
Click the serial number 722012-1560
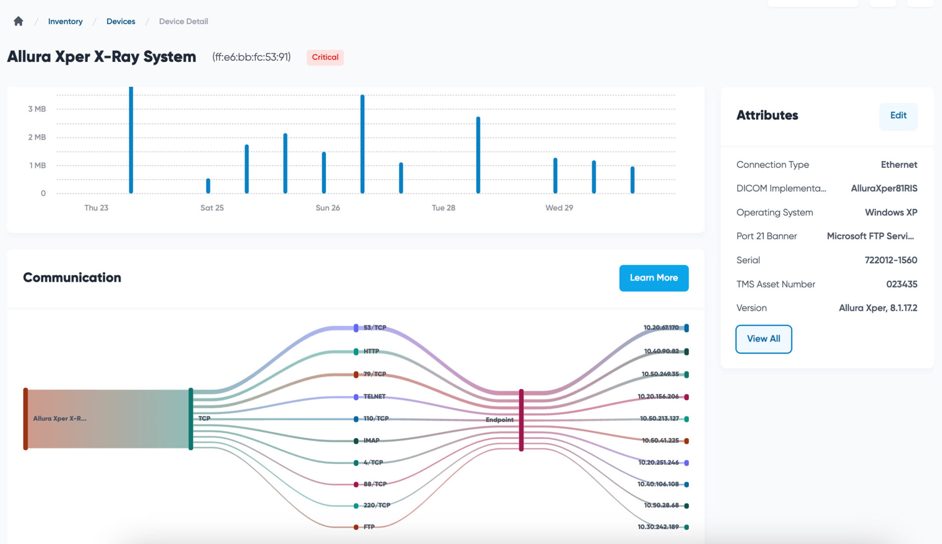[x=891, y=260]
